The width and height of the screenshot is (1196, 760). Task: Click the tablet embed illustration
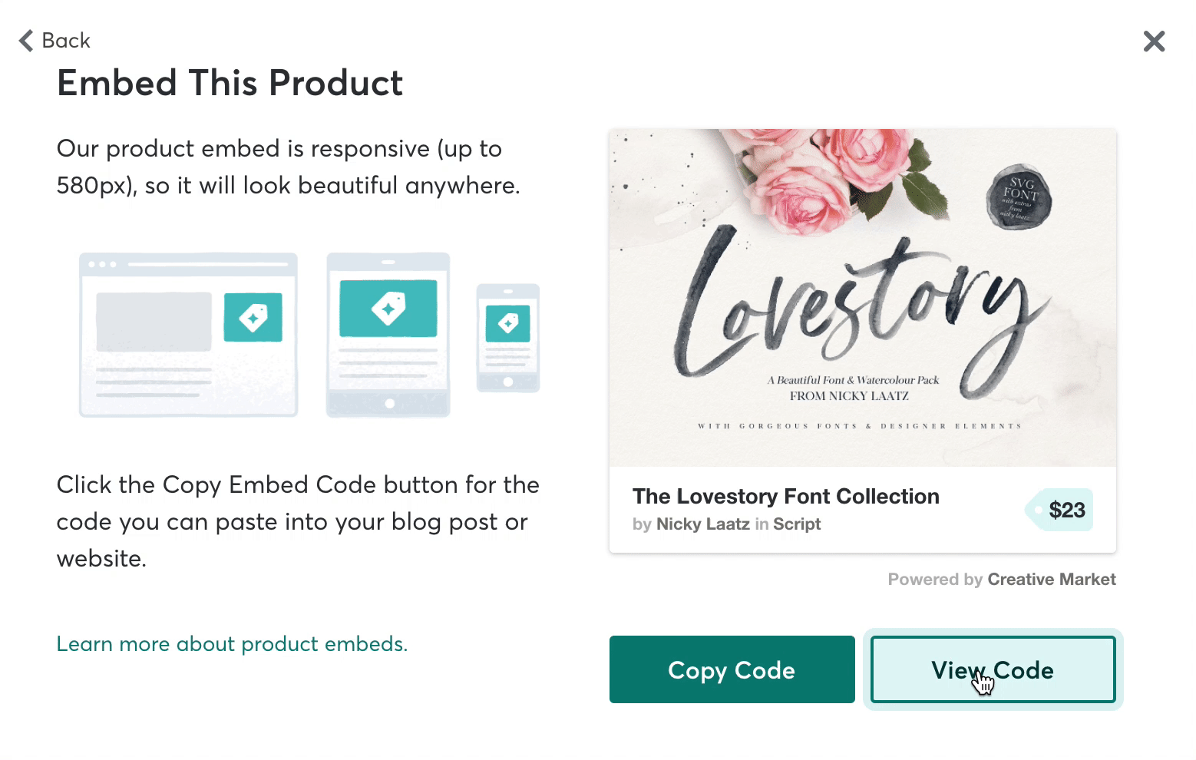pos(388,335)
